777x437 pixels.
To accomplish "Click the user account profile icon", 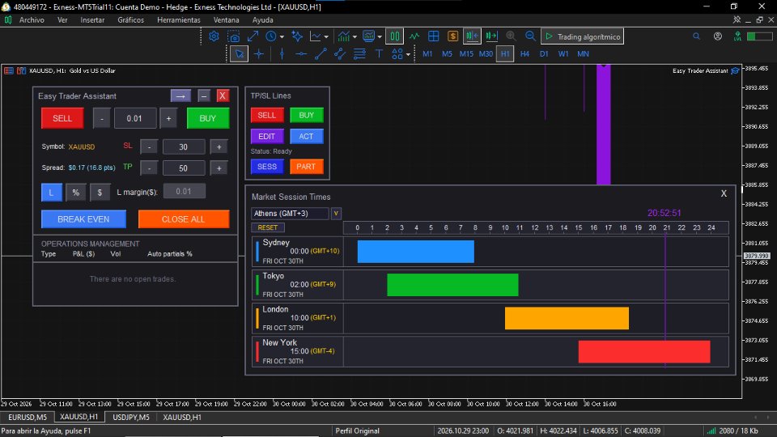I will click(718, 36).
